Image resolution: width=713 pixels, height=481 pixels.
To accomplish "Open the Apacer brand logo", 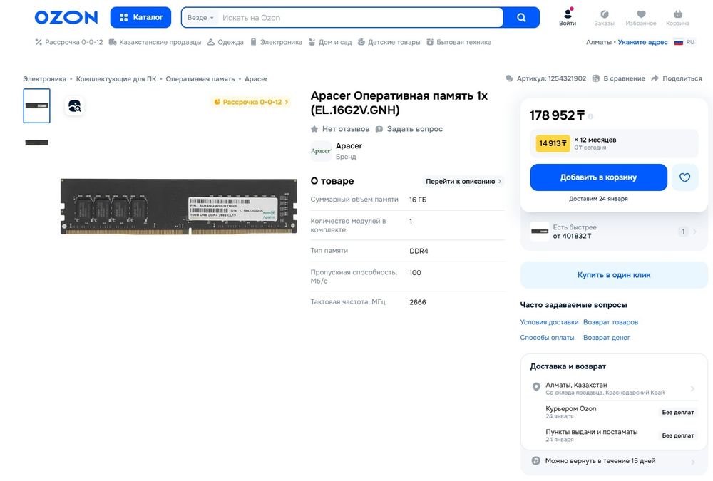I will pos(321,151).
